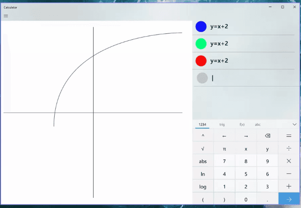Click the division operator key
The height and width of the screenshot is (208, 301).
(289, 149)
